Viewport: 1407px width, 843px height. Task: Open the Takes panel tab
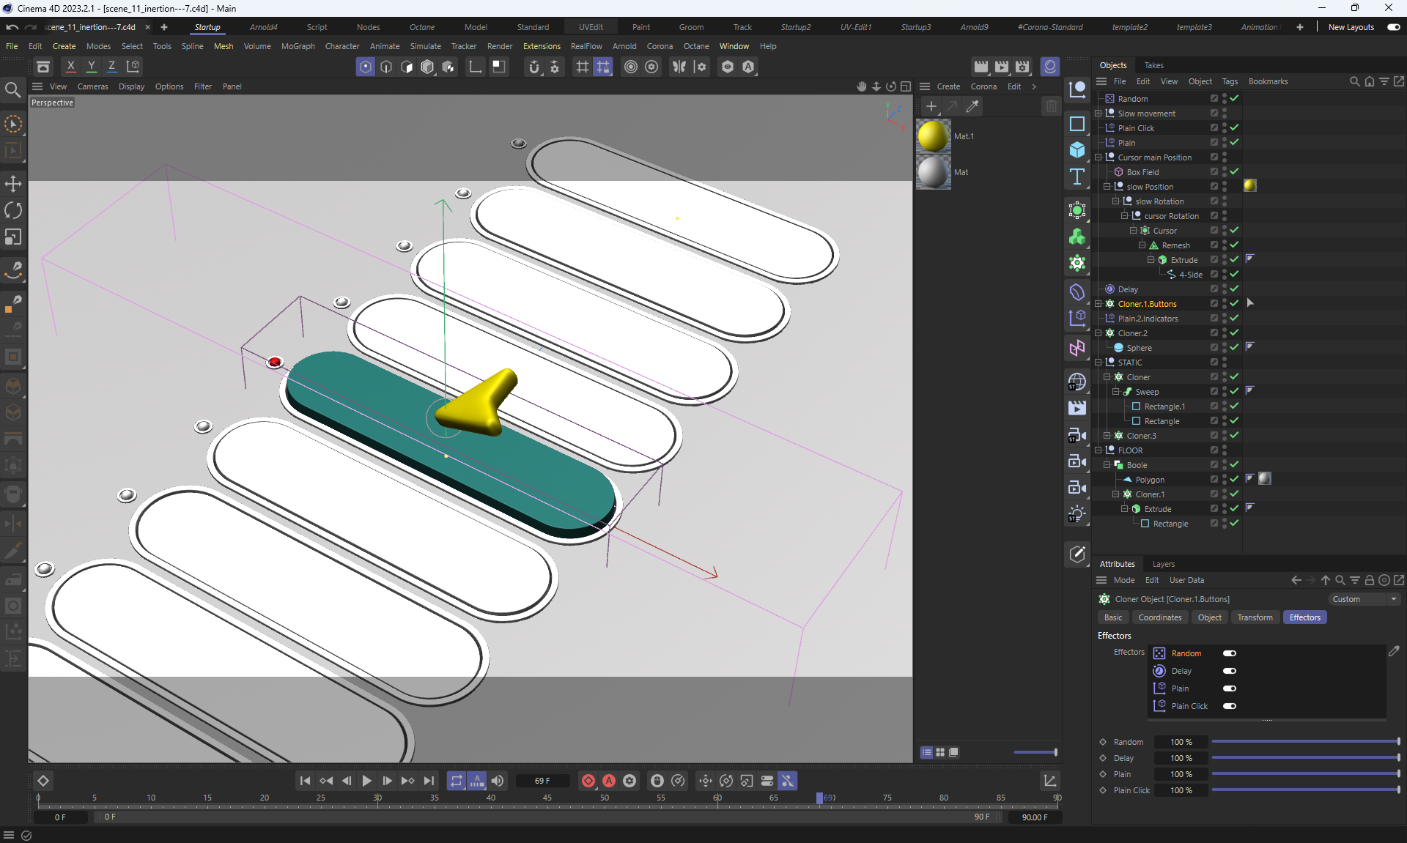[x=1153, y=65]
